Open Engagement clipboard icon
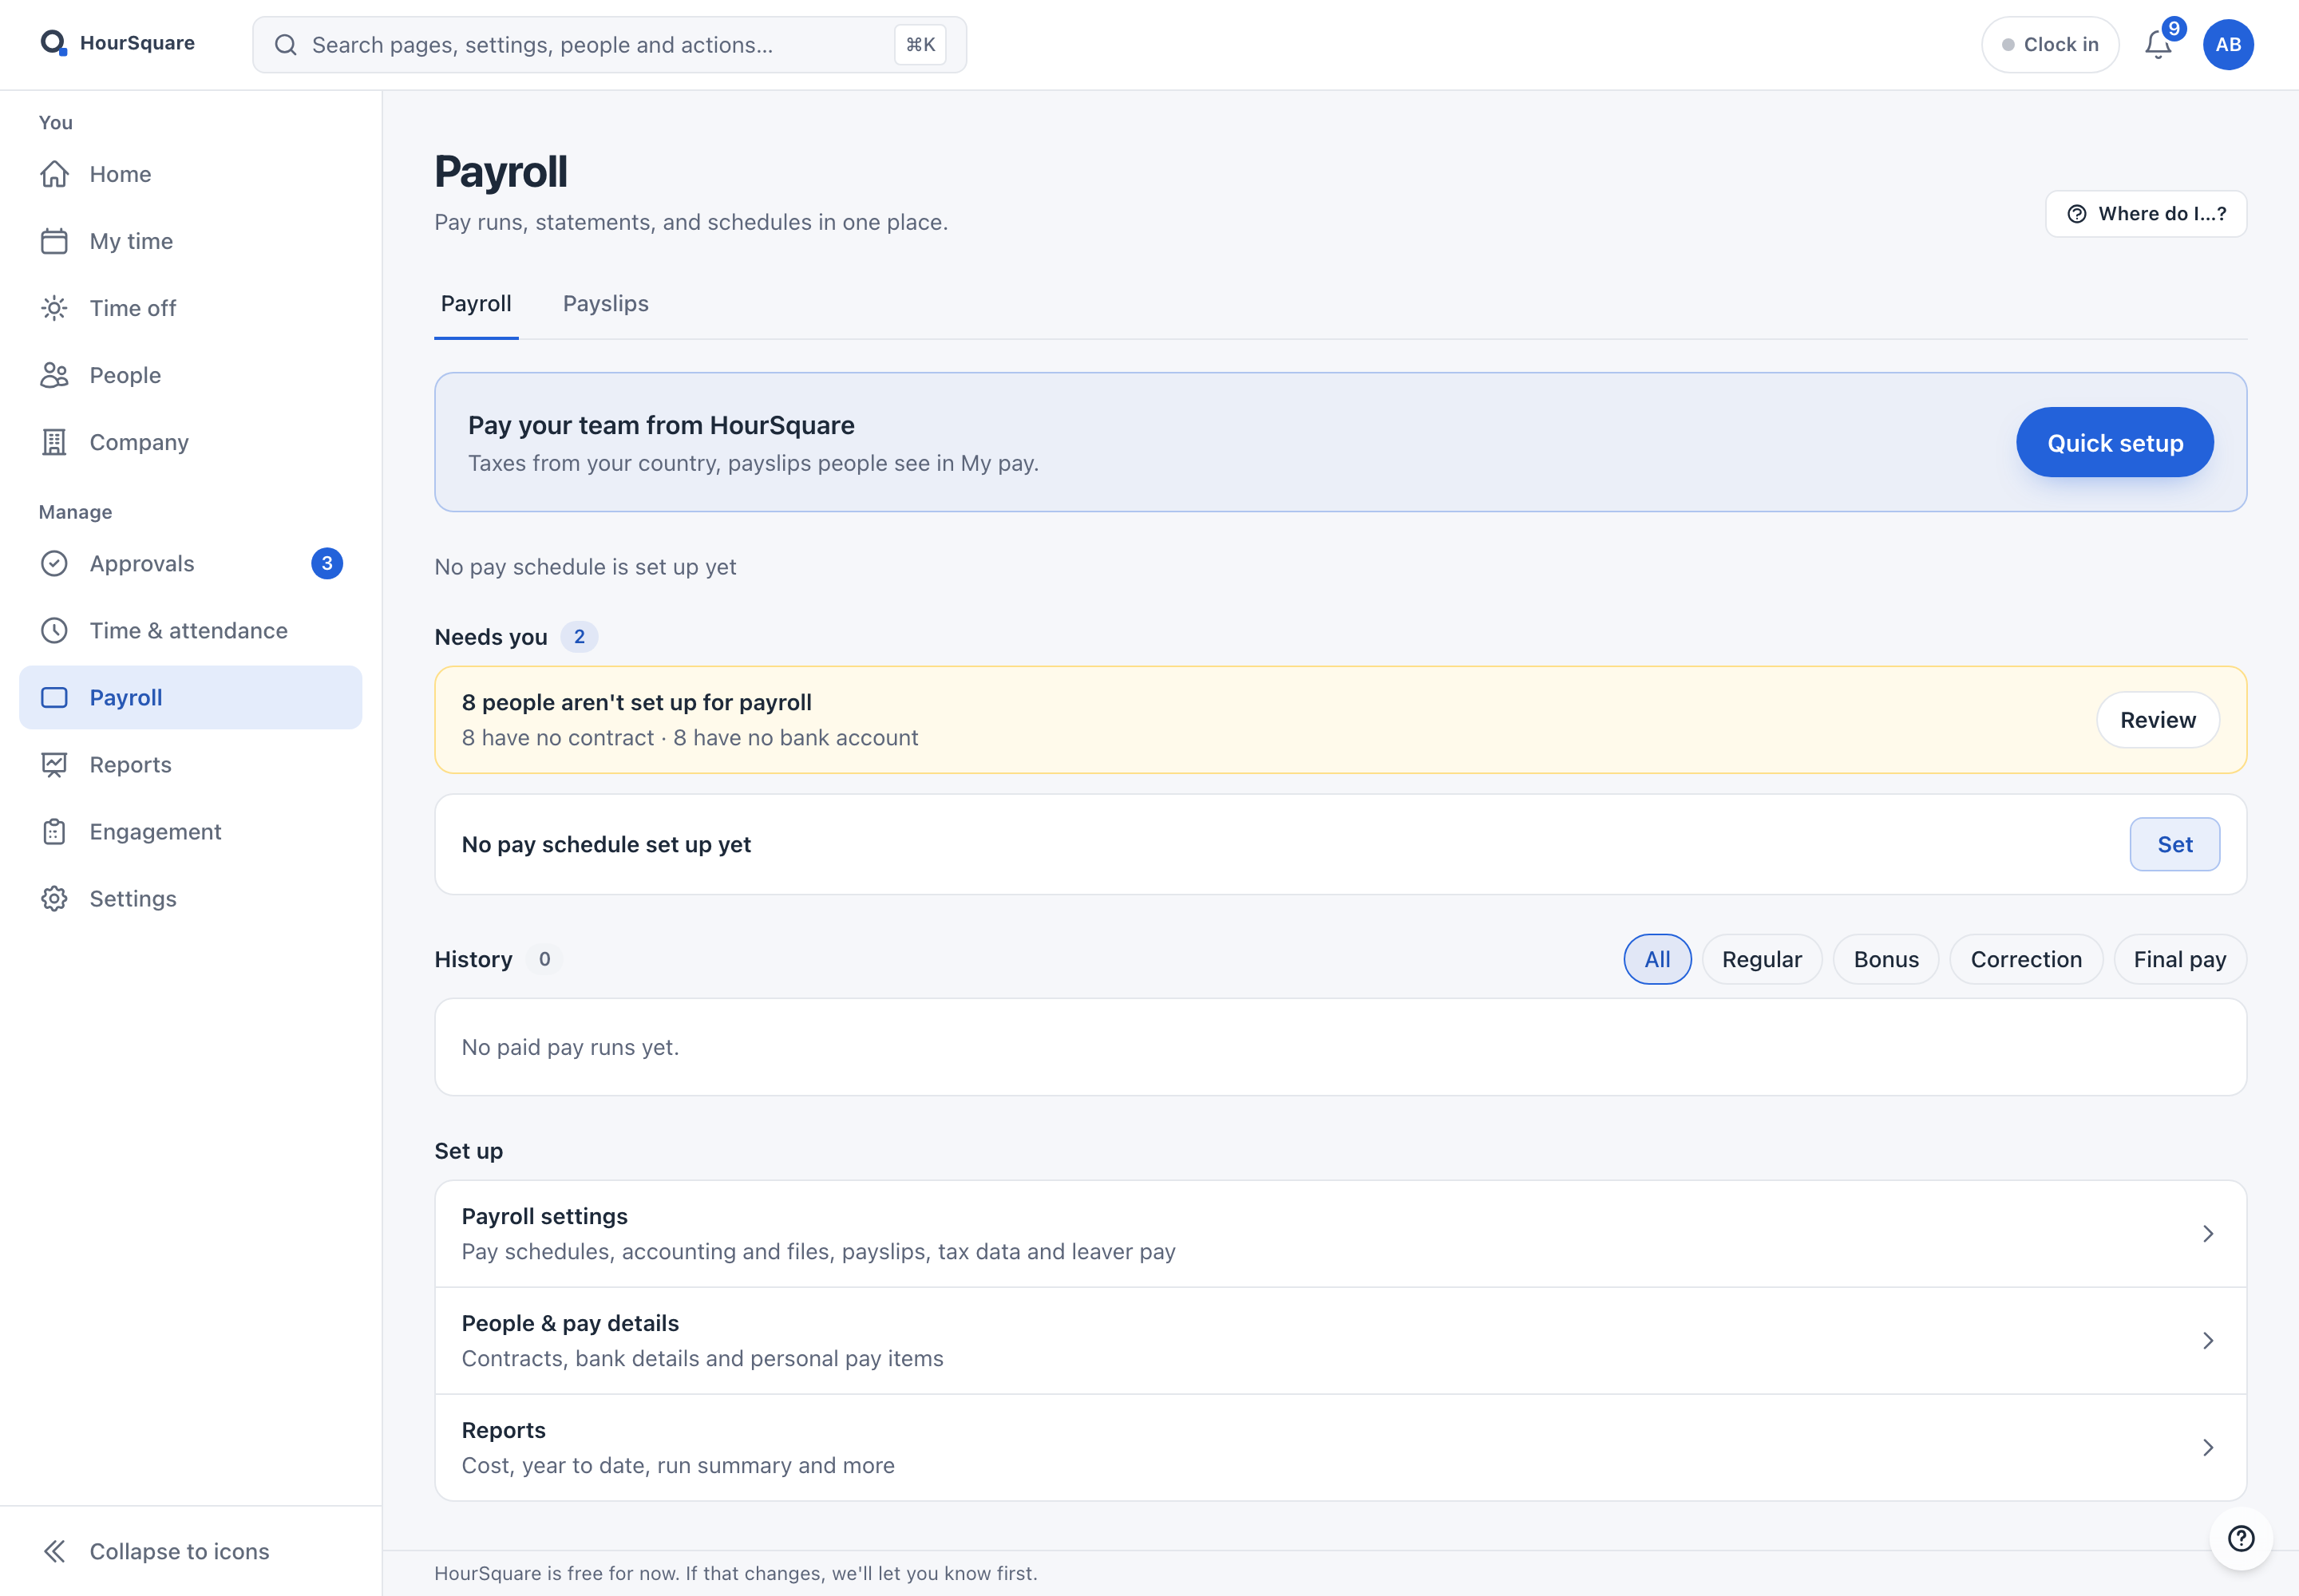The image size is (2299, 1596). pos(54,831)
